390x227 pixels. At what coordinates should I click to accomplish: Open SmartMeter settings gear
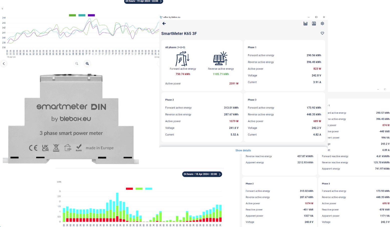click(x=322, y=24)
